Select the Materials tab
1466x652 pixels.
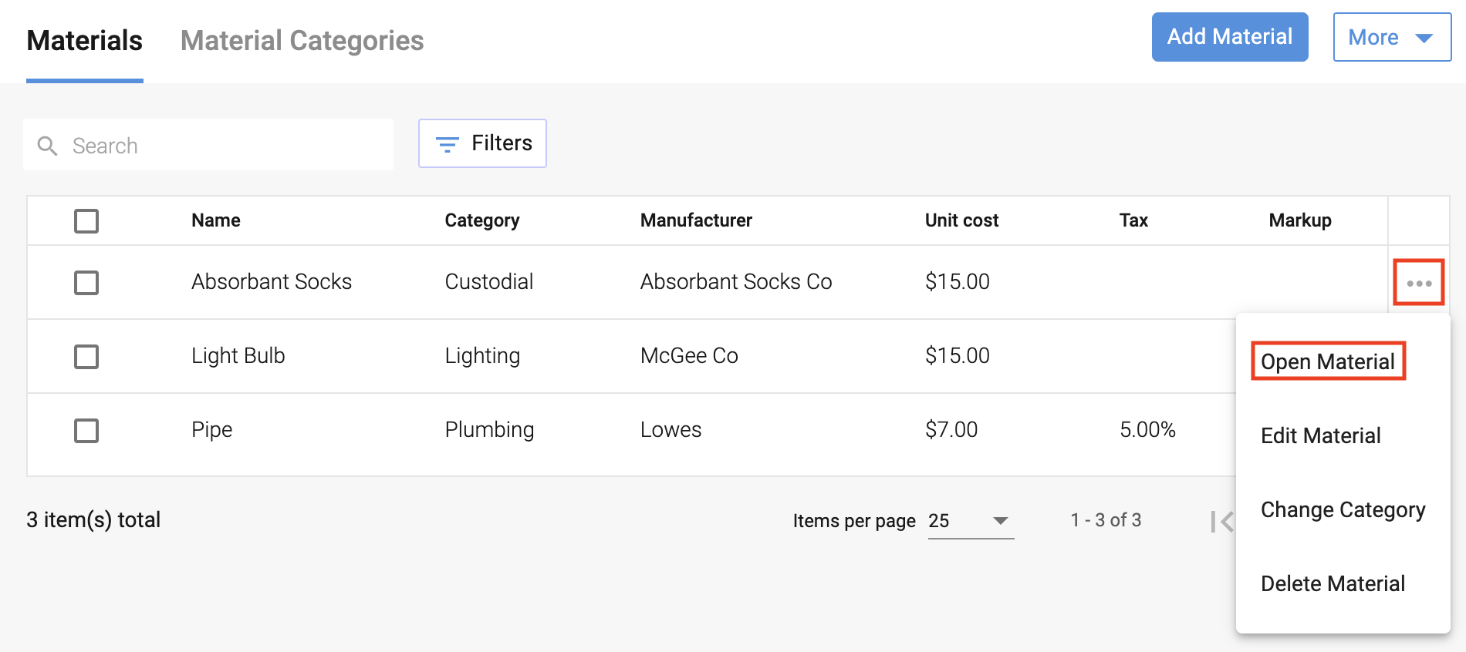pos(85,41)
